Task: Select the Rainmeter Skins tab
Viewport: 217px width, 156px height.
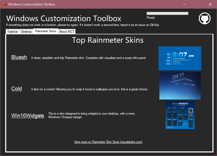Action: (45, 31)
